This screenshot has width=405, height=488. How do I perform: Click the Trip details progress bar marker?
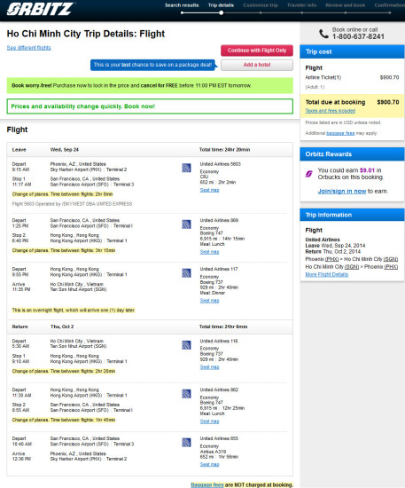tap(221, 12)
